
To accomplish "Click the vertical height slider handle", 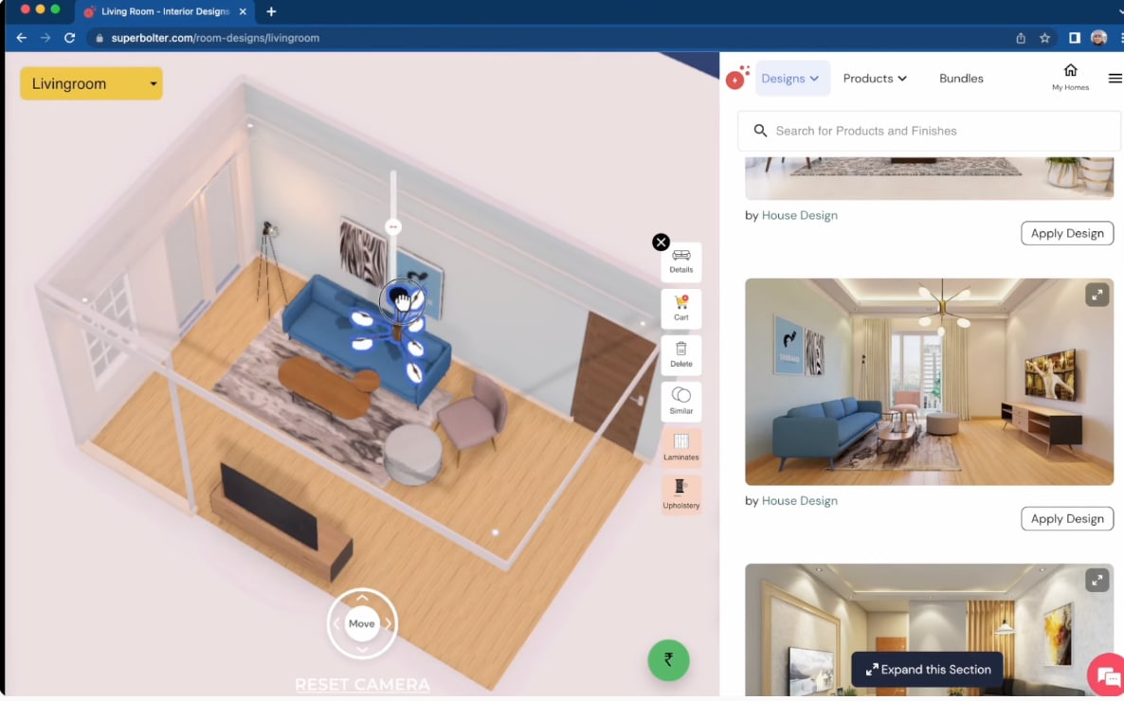I will click(x=393, y=226).
